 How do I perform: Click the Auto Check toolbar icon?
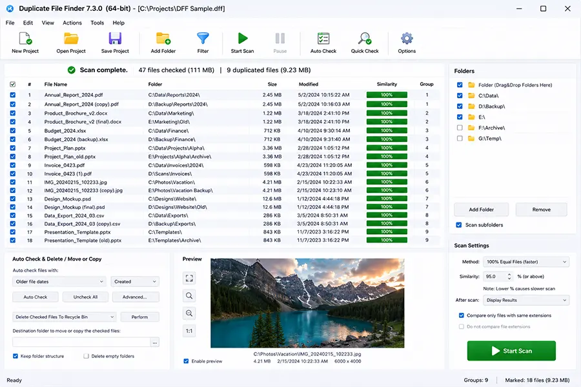[x=323, y=39]
